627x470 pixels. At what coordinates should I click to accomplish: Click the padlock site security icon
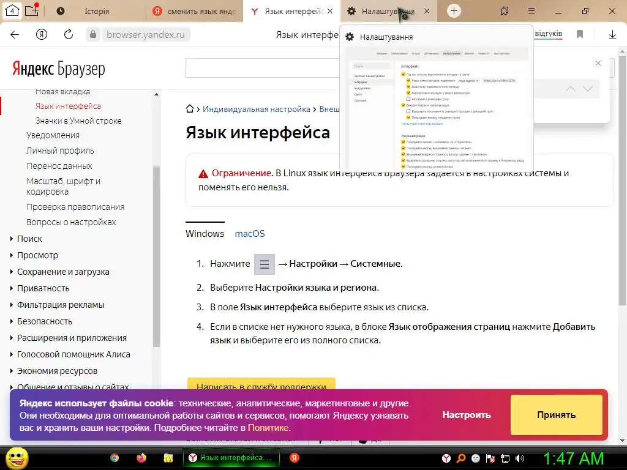point(93,35)
